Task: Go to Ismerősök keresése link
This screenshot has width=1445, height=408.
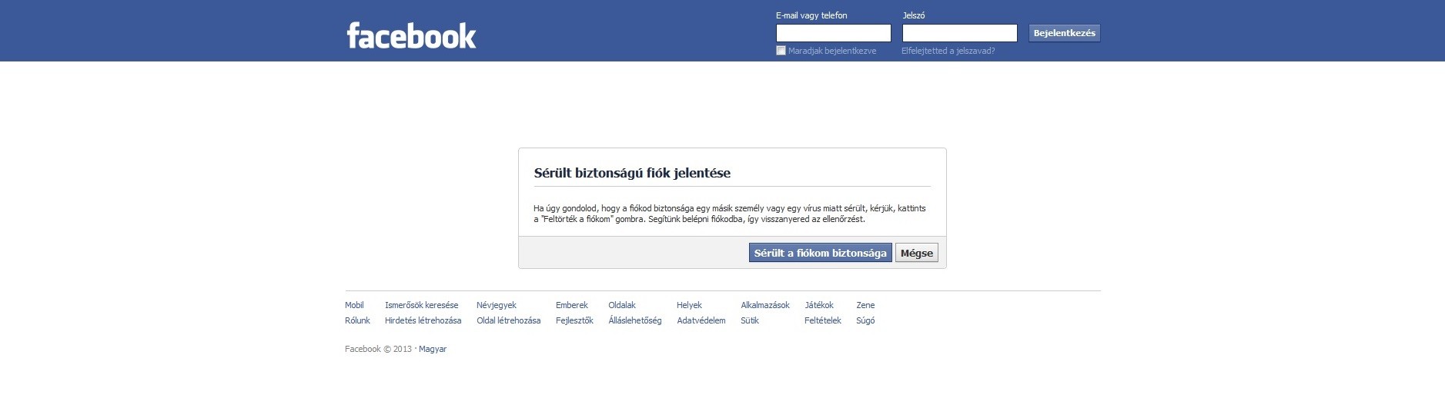Action: coord(421,305)
